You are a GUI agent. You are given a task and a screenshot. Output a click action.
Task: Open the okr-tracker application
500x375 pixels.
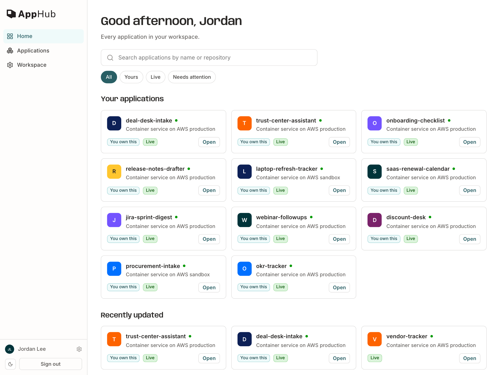339,287
